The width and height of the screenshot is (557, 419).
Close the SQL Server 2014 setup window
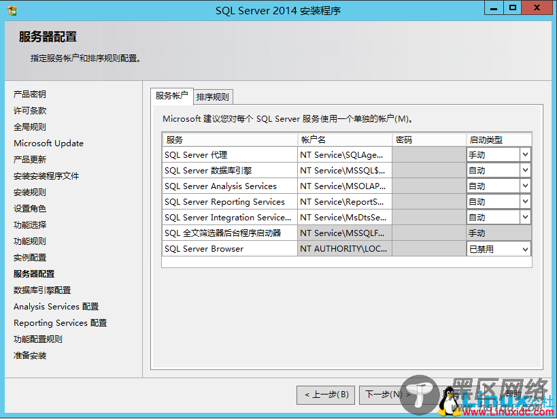(537, 7)
